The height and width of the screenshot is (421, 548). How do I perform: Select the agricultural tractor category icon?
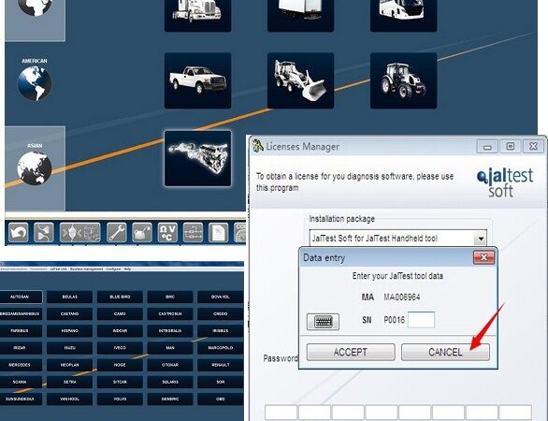[x=403, y=80]
